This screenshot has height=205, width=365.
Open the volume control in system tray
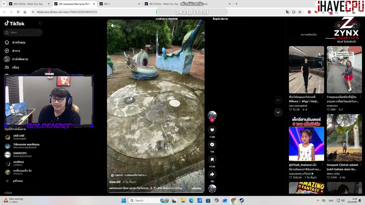pyautogui.click(x=343, y=200)
